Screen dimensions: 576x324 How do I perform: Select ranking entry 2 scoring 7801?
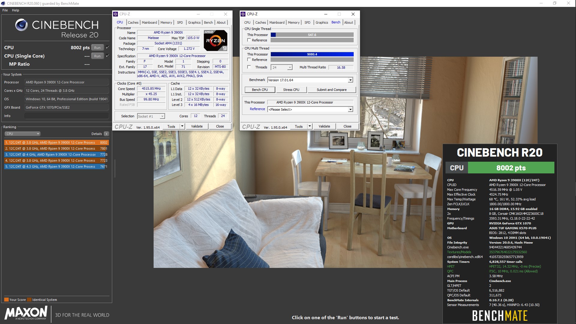click(56, 148)
